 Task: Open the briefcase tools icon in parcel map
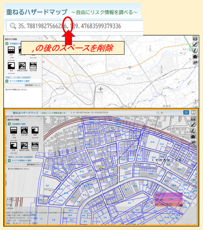pos(193,136)
